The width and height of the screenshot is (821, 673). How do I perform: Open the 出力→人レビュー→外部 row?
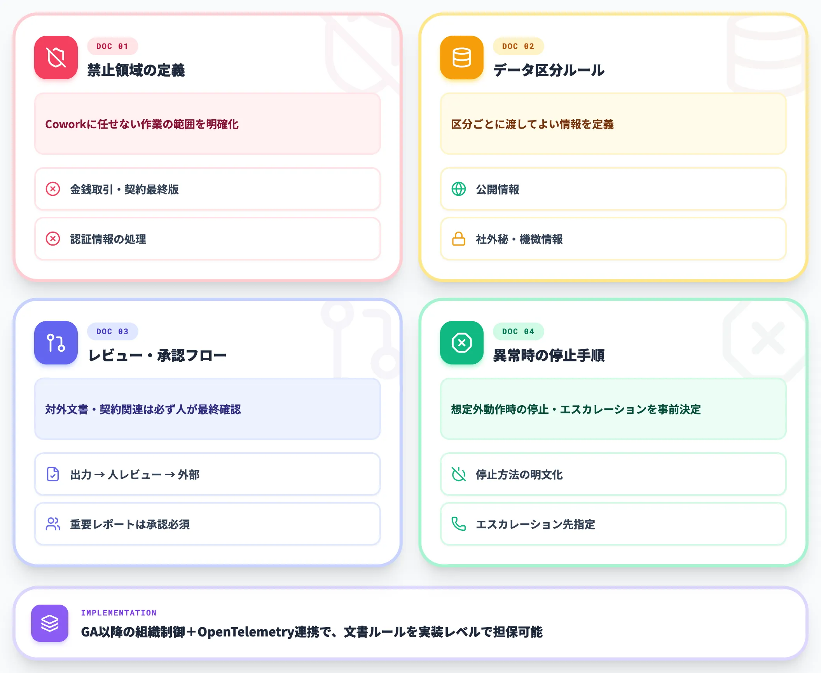pyautogui.click(x=208, y=474)
